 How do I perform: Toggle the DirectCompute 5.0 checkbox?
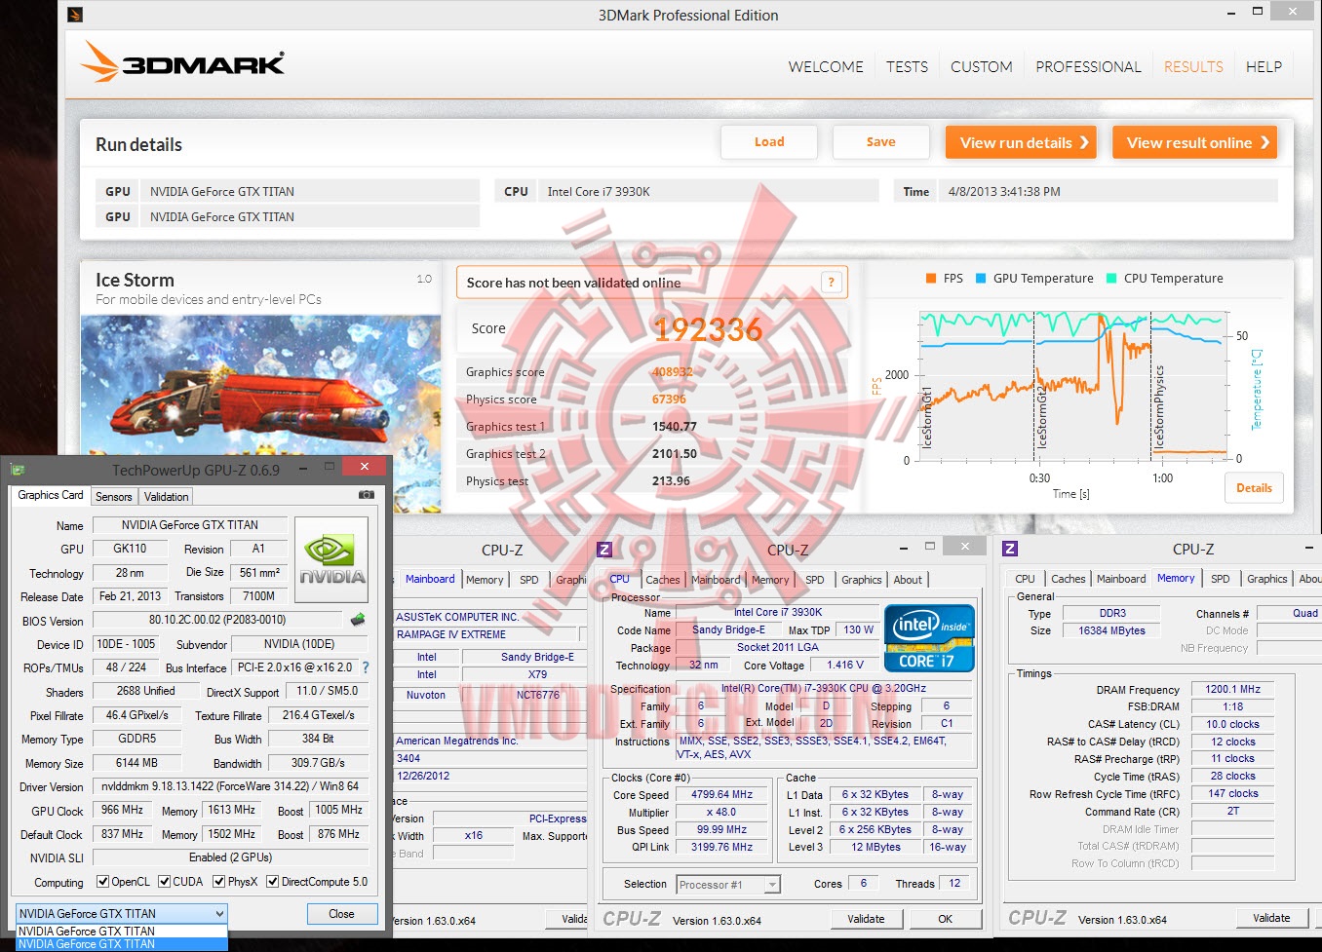273,882
